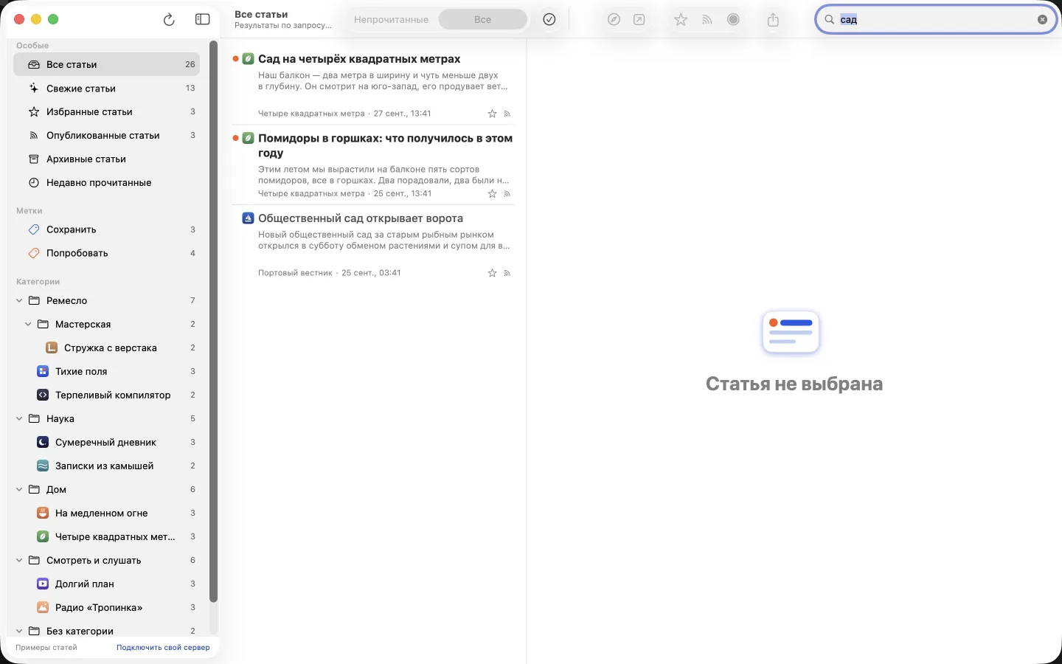Open article in browser compass icon

[x=614, y=20]
